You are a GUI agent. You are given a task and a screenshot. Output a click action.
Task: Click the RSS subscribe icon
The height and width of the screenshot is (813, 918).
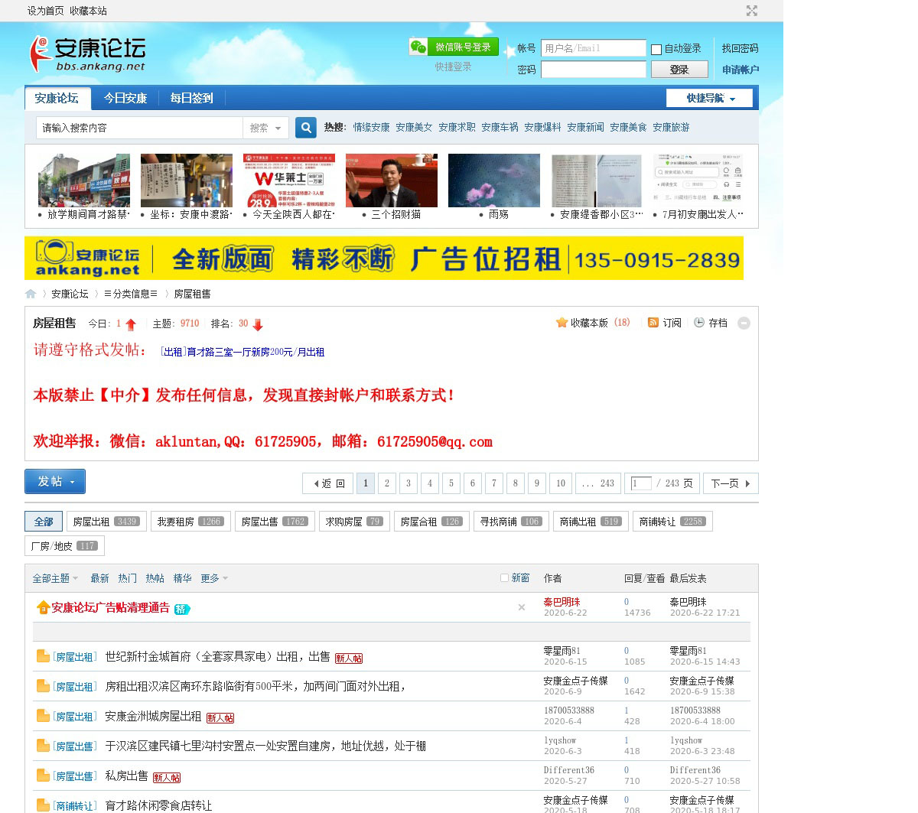(653, 323)
